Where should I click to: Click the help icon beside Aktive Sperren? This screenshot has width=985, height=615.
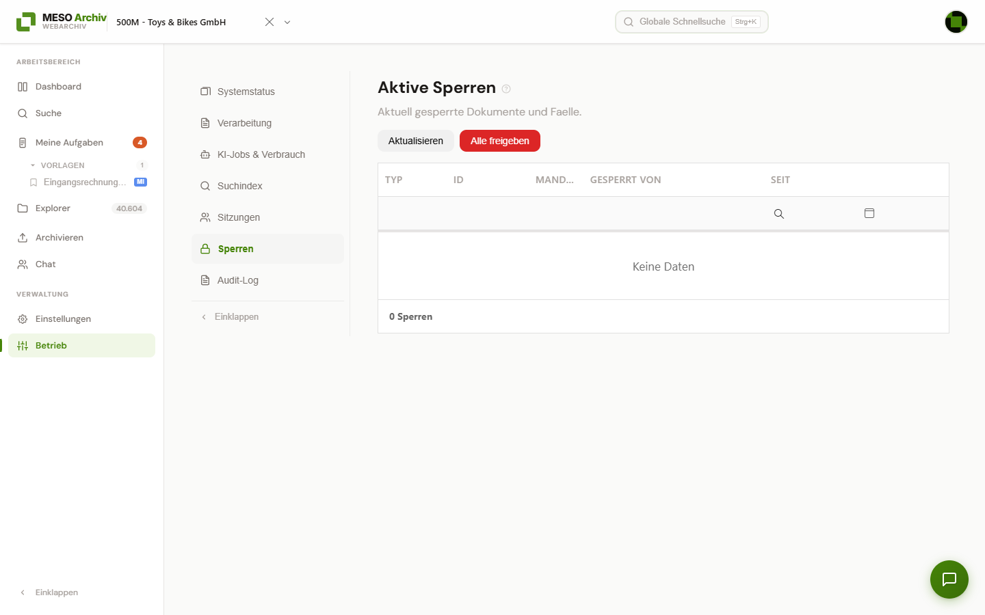pyautogui.click(x=506, y=89)
